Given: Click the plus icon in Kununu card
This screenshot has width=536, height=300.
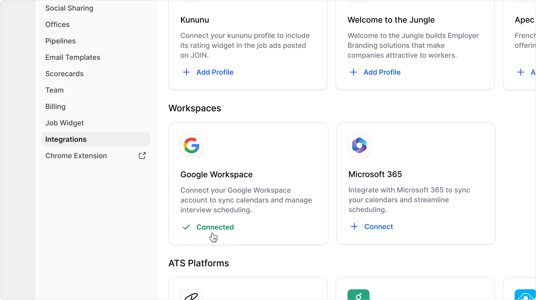Looking at the screenshot, I should point(186,72).
